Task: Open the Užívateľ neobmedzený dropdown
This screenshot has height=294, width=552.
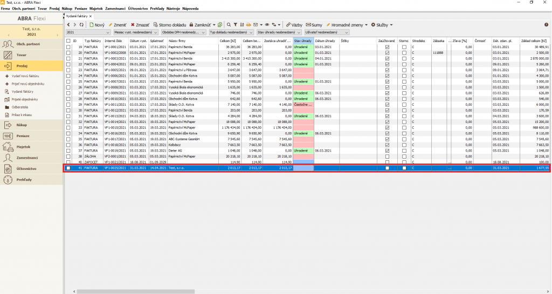Action: click(x=327, y=32)
